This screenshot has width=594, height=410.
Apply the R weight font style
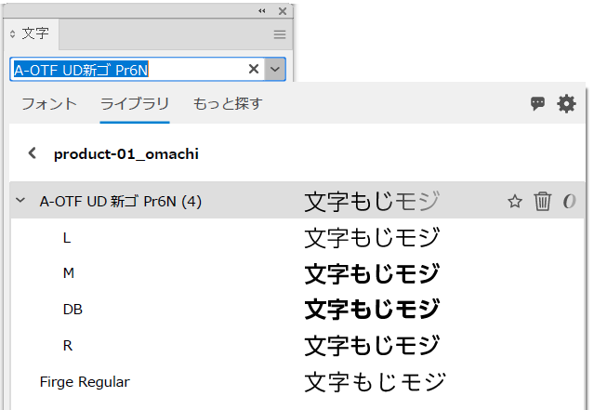(67, 345)
